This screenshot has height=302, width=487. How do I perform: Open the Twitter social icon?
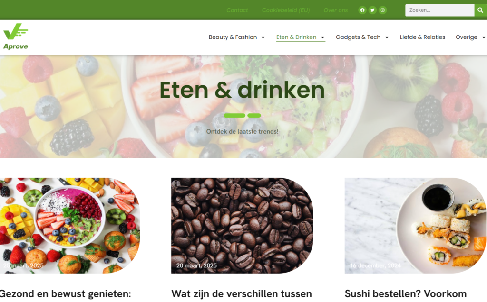point(372,10)
